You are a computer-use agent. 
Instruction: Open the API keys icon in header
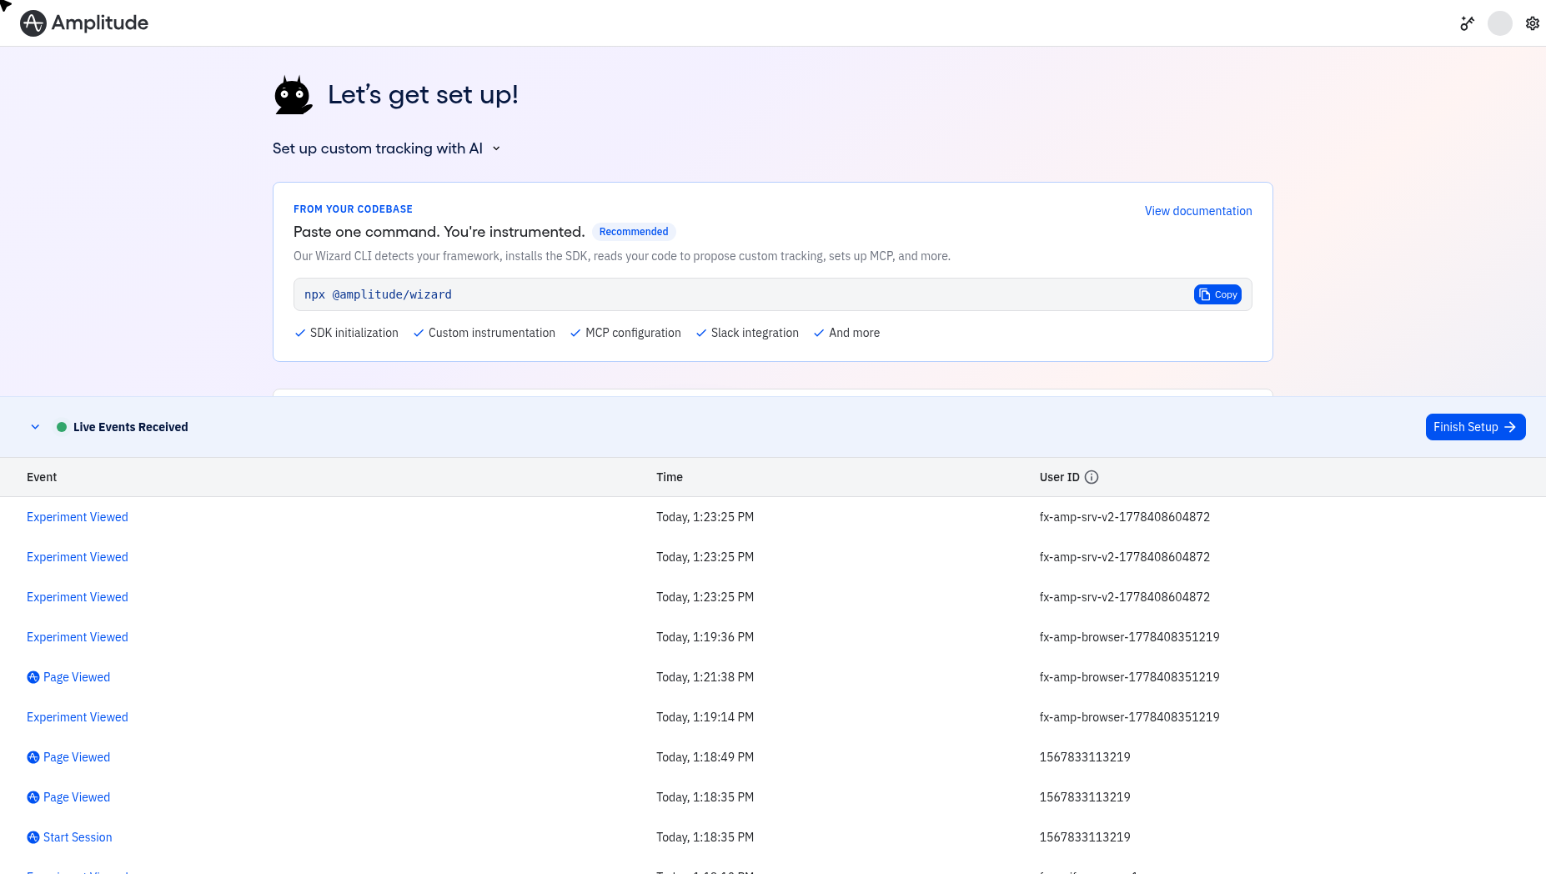(1468, 23)
